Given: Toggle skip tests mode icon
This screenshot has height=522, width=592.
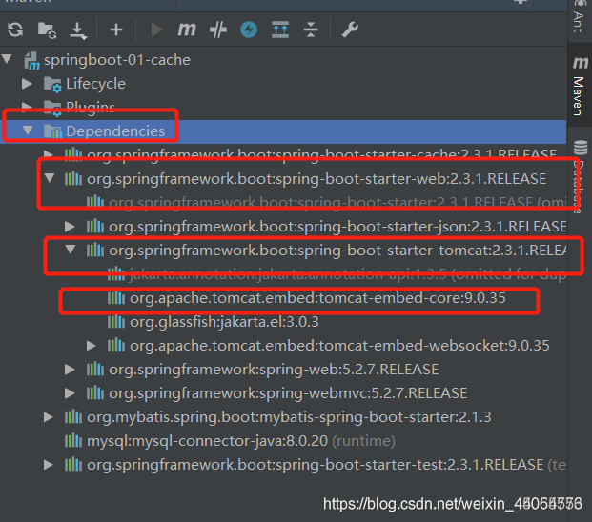Looking at the screenshot, I should [218, 30].
